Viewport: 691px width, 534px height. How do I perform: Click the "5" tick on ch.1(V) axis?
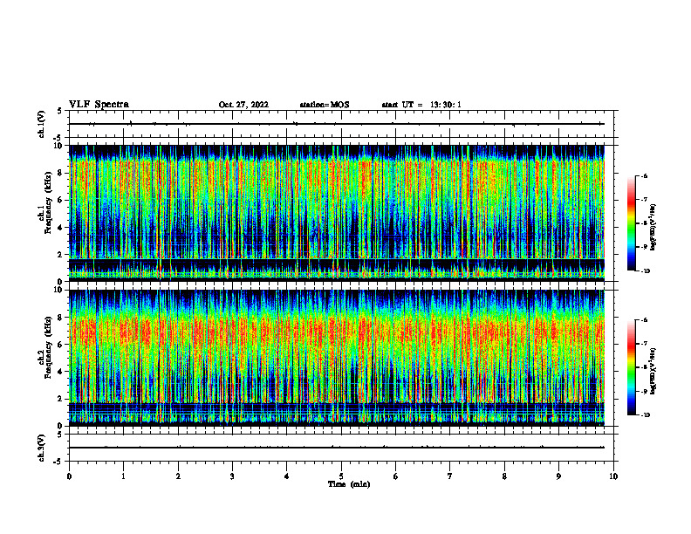pyautogui.click(x=59, y=112)
